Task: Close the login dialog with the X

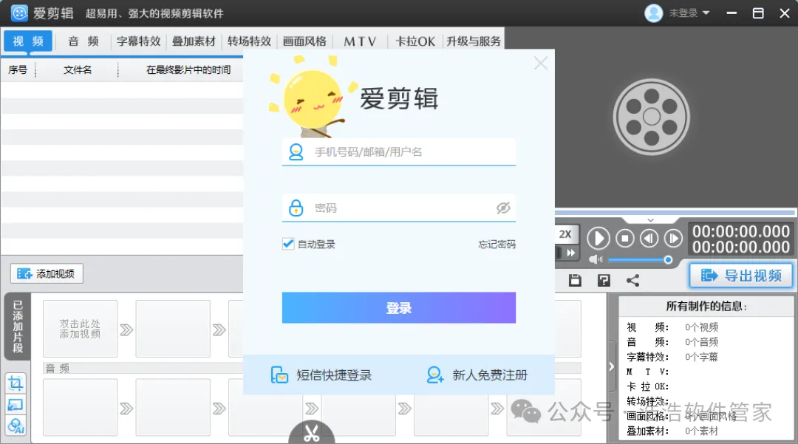Action: click(540, 63)
